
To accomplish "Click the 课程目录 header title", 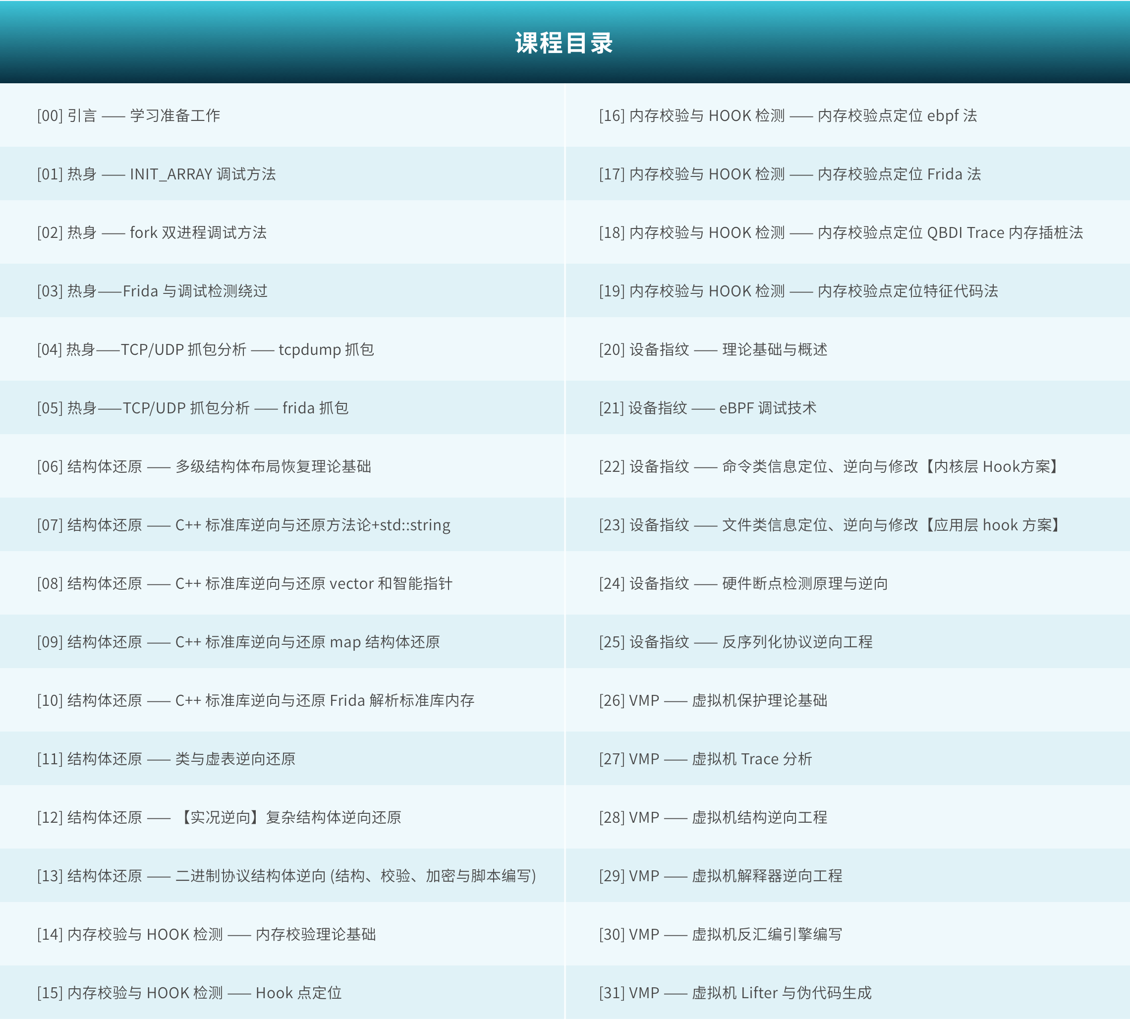I will click(x=564, y=44).
